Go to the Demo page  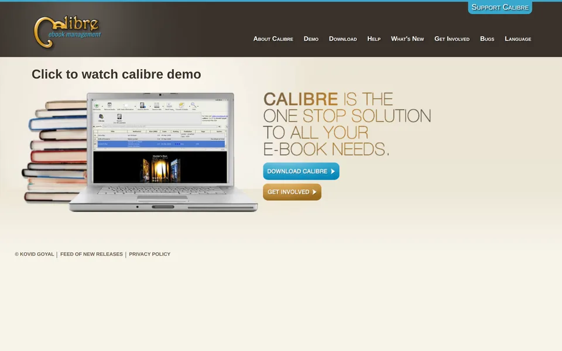pyautogui.click(x=311, y=39)
